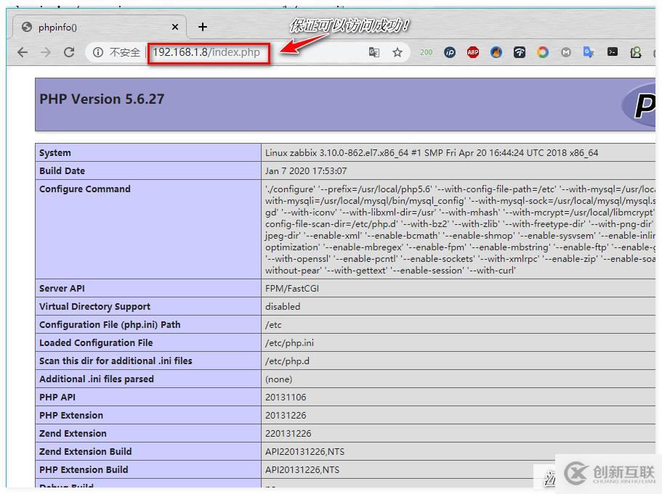The height and width of the screenshot is (494, 662).
Task: Click the /etc/php.d value
Action: click(287, 361)
